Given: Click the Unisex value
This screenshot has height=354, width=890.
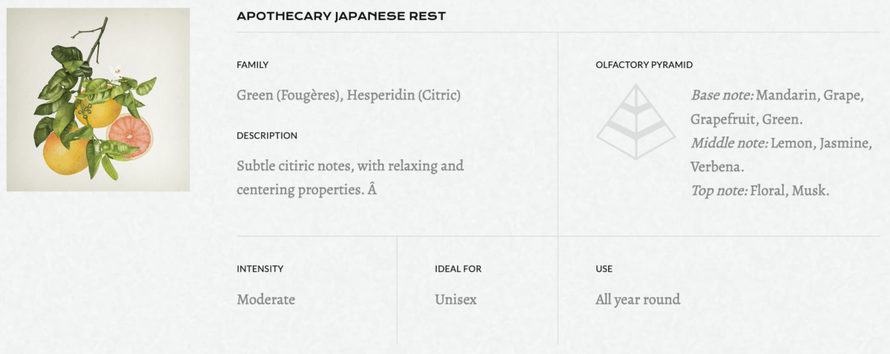Looking at the screenshot, I should pos(455,299).
